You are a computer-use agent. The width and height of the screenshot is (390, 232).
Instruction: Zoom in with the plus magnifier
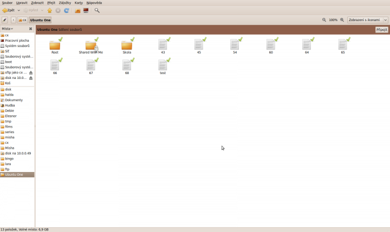[342, 20]
